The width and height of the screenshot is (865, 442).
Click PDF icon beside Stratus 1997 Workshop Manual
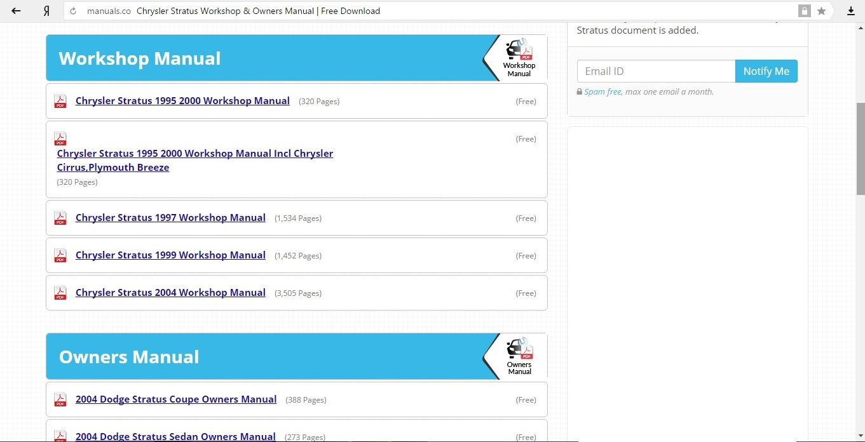click(x=60, y=218)
